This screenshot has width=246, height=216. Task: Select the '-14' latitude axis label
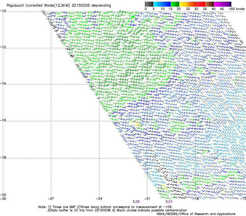[3, 83]
